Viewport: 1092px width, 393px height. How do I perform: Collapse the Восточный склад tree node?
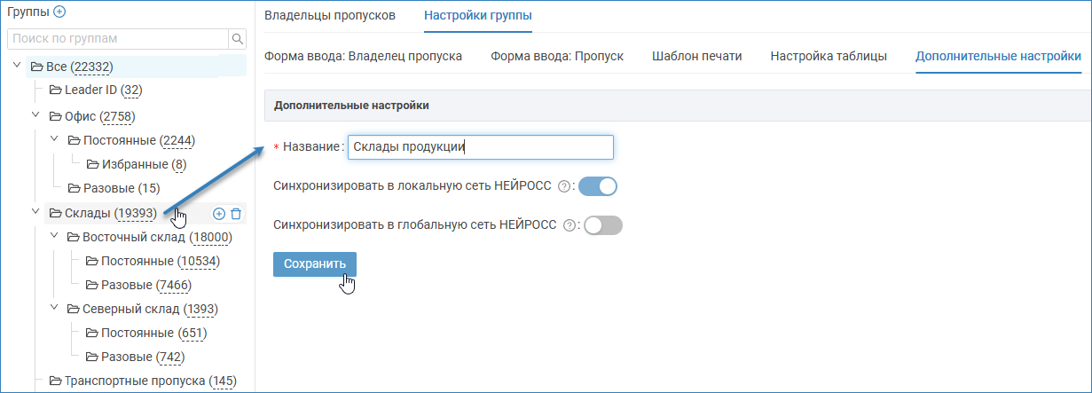pyautogui.click(x=55, y=237)
